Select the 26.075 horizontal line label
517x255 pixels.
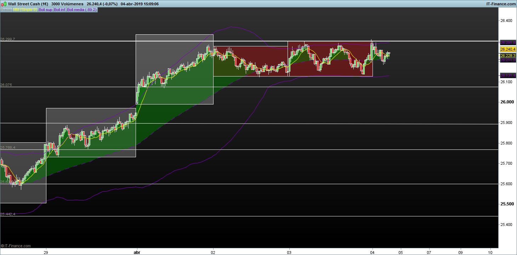tap(6, 85)
